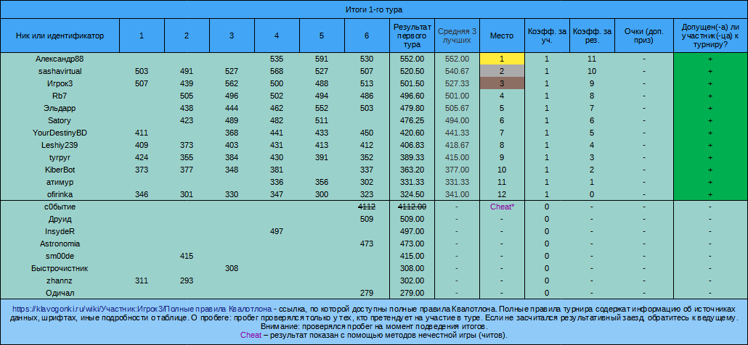Click the result '473.00' of Astronomia
Viewport: 748px width, 345px height.
point(411,244)
